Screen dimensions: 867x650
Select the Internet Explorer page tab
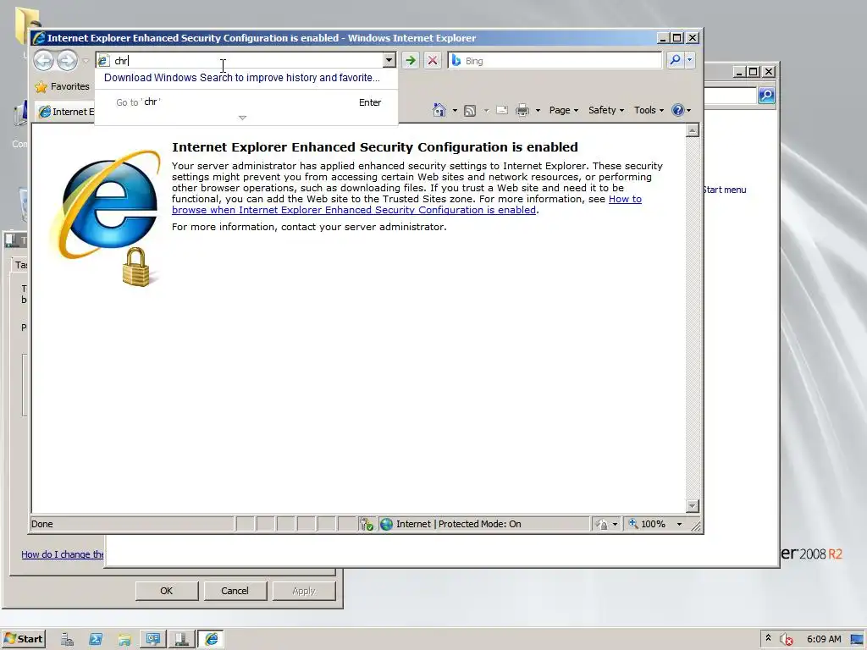(x=65, y=112)
